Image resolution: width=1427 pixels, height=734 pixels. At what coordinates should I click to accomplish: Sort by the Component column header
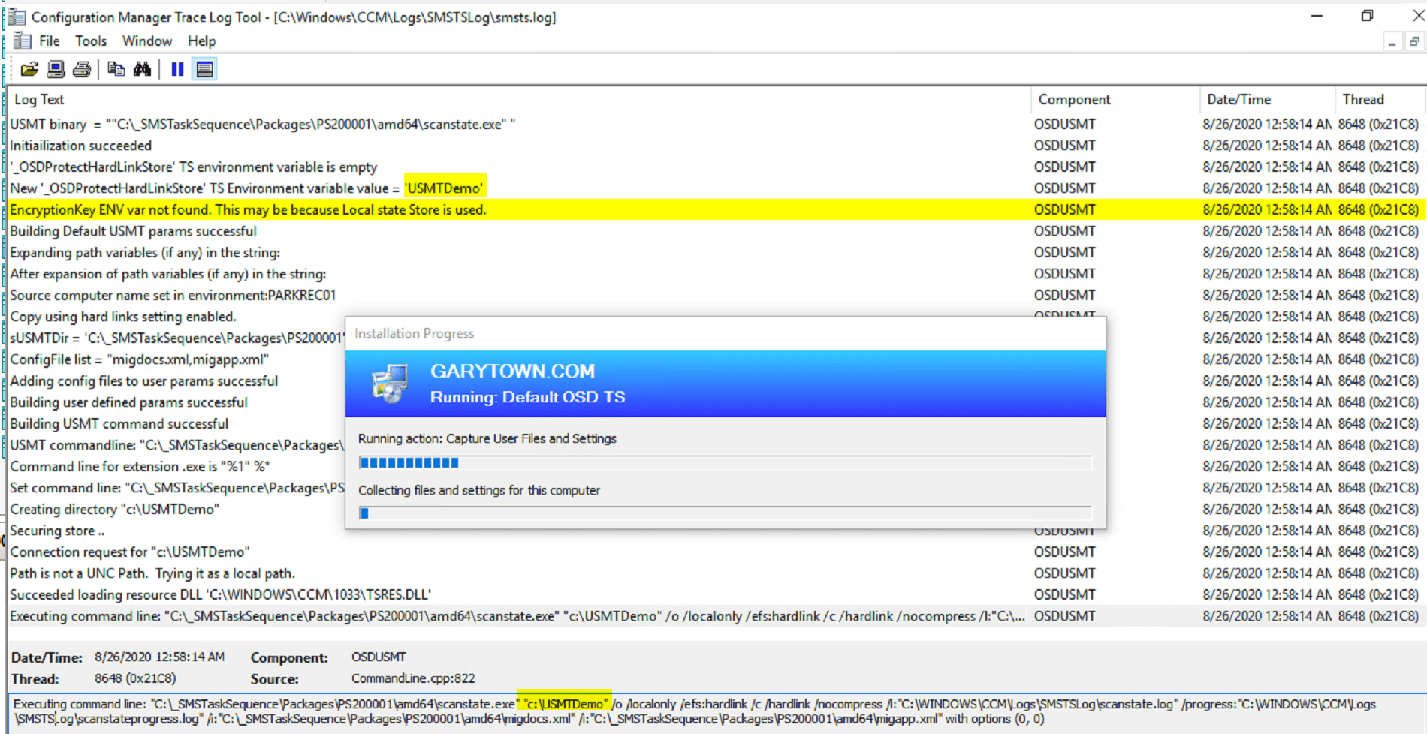[1074, 100]
